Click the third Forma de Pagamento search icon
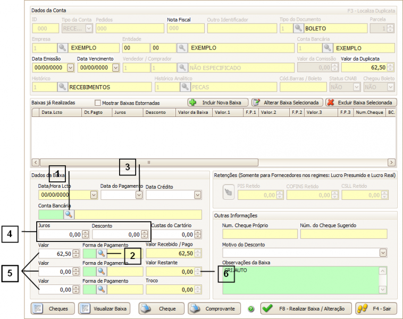 pyautogui.click(x=101, y=289)
